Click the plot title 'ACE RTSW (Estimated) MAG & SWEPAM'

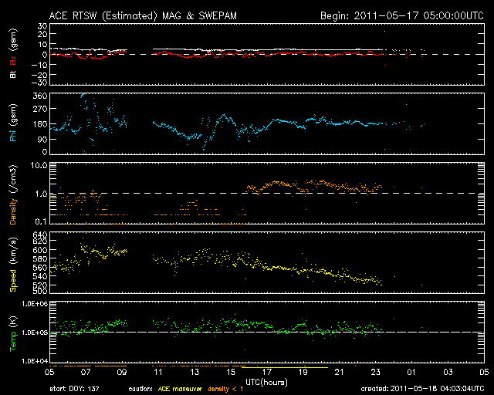[143, 15]
